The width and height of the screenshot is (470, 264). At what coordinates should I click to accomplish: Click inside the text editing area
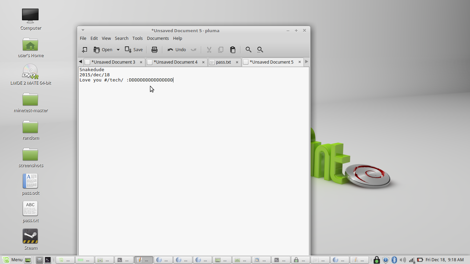pyautogui.click(x=193, y=162)
